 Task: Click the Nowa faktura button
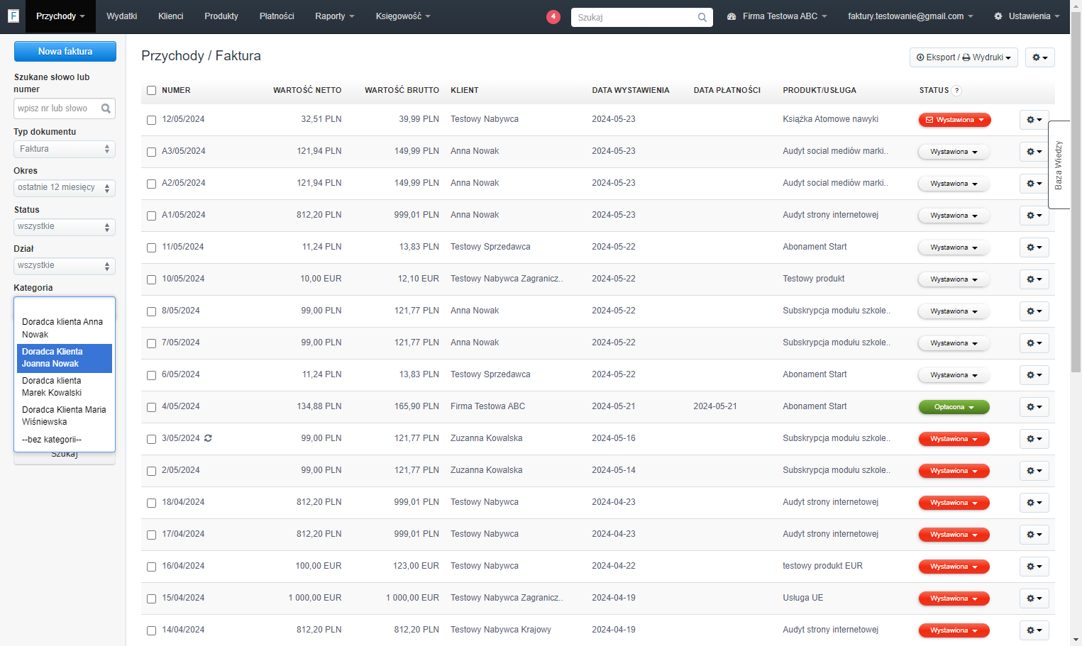click(65, 51)
